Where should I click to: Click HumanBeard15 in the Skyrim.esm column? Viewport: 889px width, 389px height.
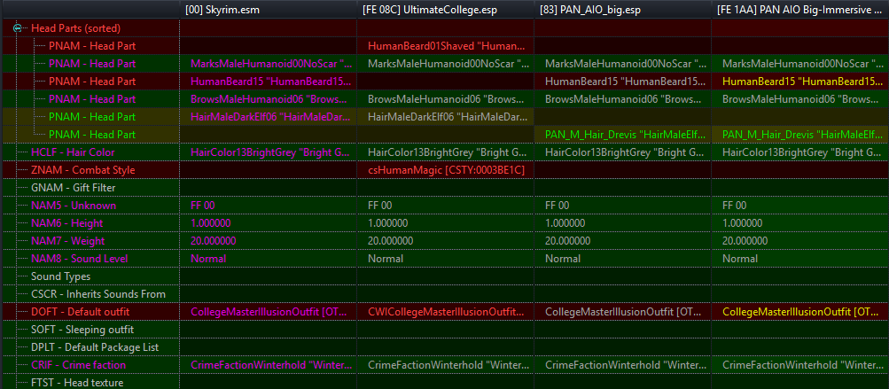click(269, 82)
